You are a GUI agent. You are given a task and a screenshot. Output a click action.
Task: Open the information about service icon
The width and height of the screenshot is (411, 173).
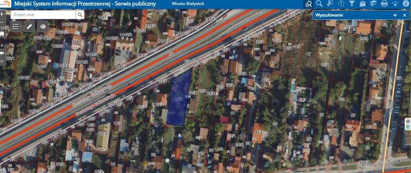406,4
